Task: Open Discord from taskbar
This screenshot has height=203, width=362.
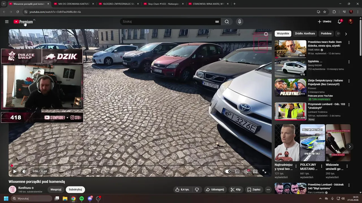Action: click(90, 198)
